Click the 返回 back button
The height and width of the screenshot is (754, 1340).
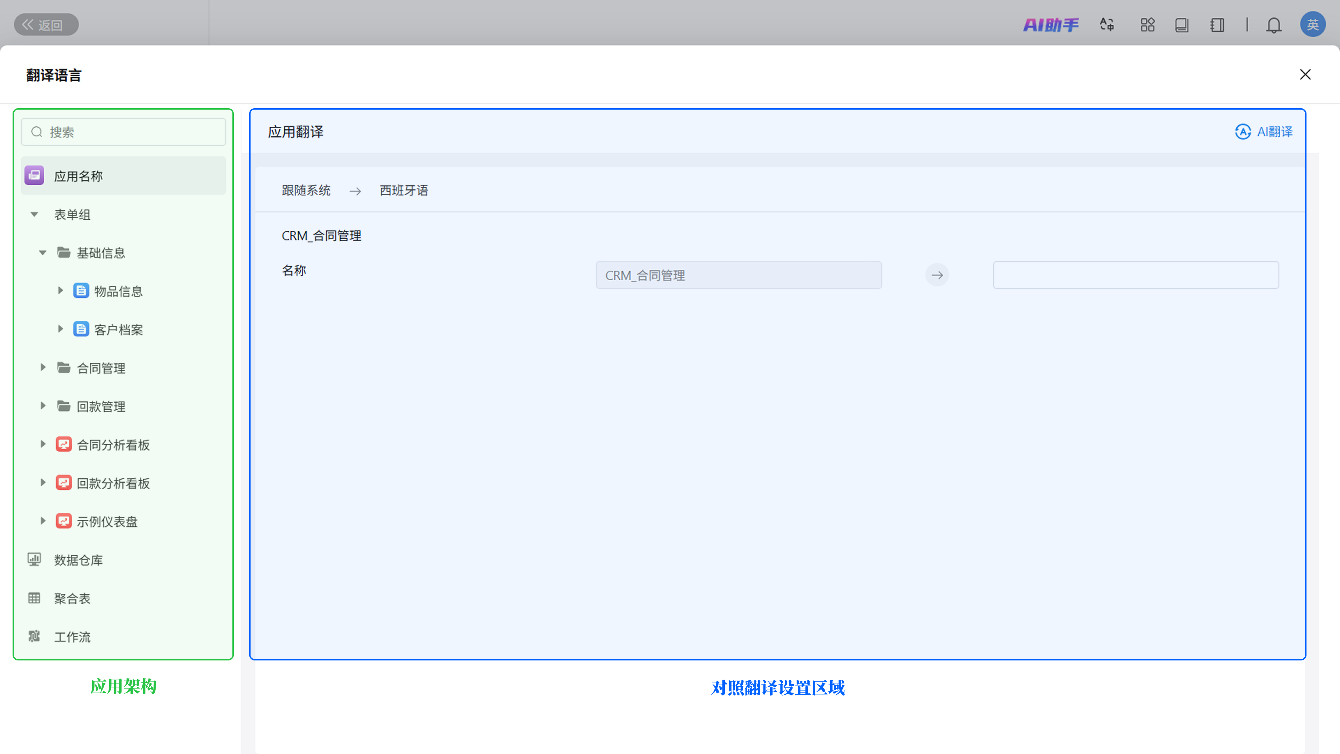[x=46, y=24]
